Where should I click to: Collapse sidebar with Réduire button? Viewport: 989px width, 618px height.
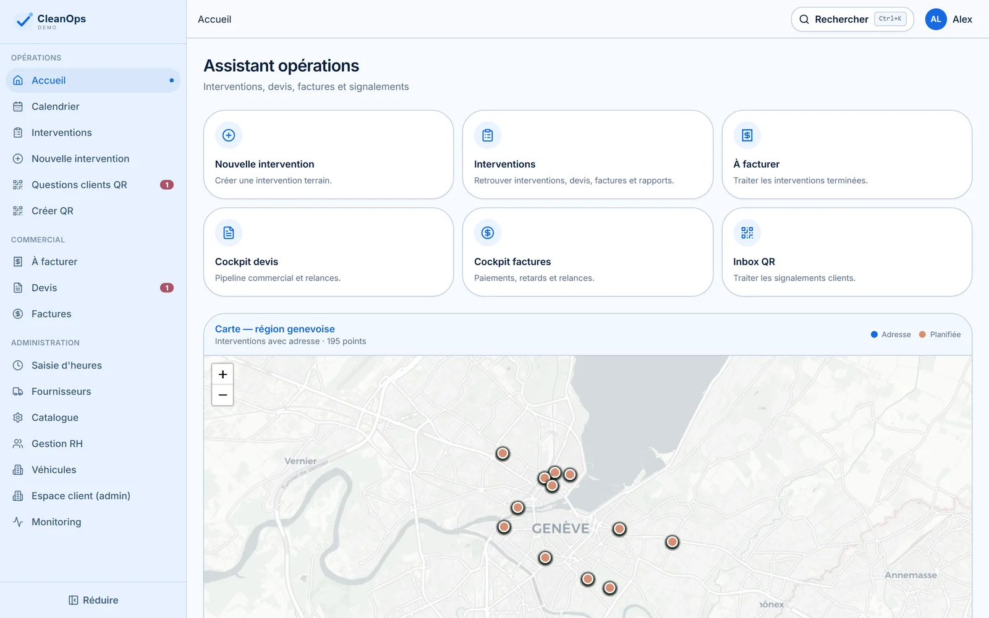click(93, 600)
